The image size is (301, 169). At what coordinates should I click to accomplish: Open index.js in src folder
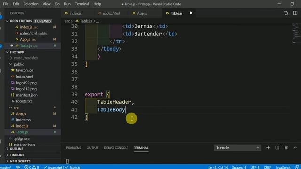click(22, 126)
